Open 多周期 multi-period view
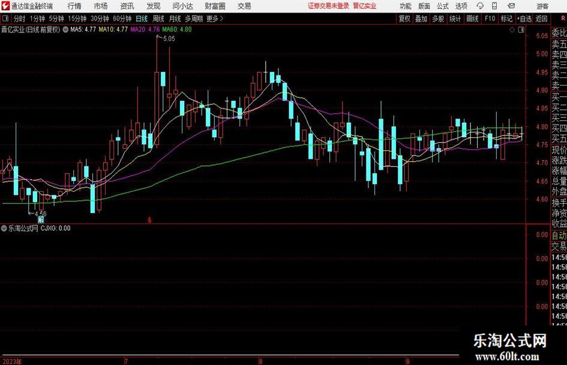This screenshot has height=365, width=567. (x=194, y=19)
